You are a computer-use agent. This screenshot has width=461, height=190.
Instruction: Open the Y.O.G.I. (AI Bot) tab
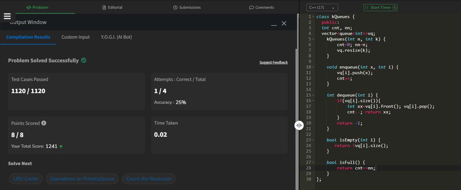pyautogui.click(x=116, y=37)
